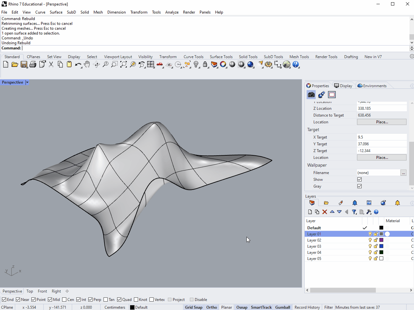Click the layer filter funnel icon

click(354, 212)
